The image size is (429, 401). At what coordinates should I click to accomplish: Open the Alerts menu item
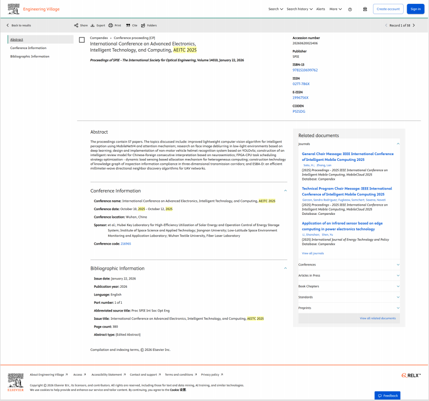coord(320,9)
